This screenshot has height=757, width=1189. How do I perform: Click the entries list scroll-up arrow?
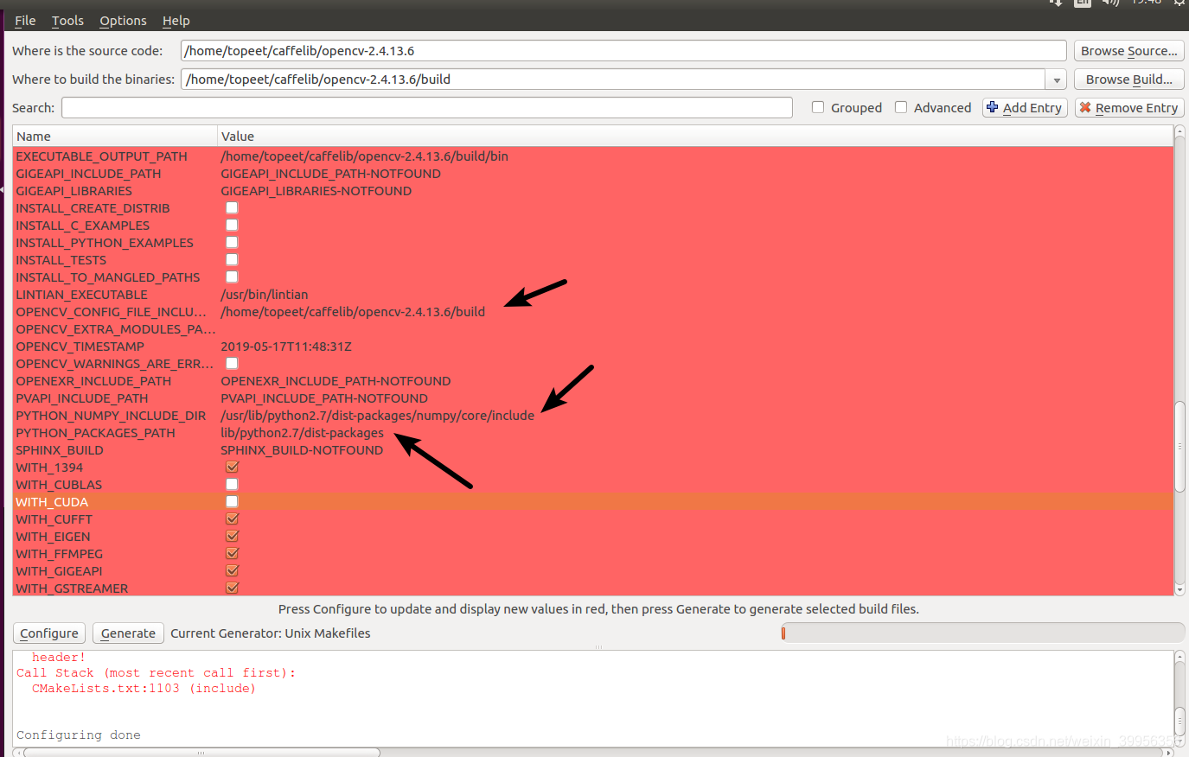(1179, 132)
